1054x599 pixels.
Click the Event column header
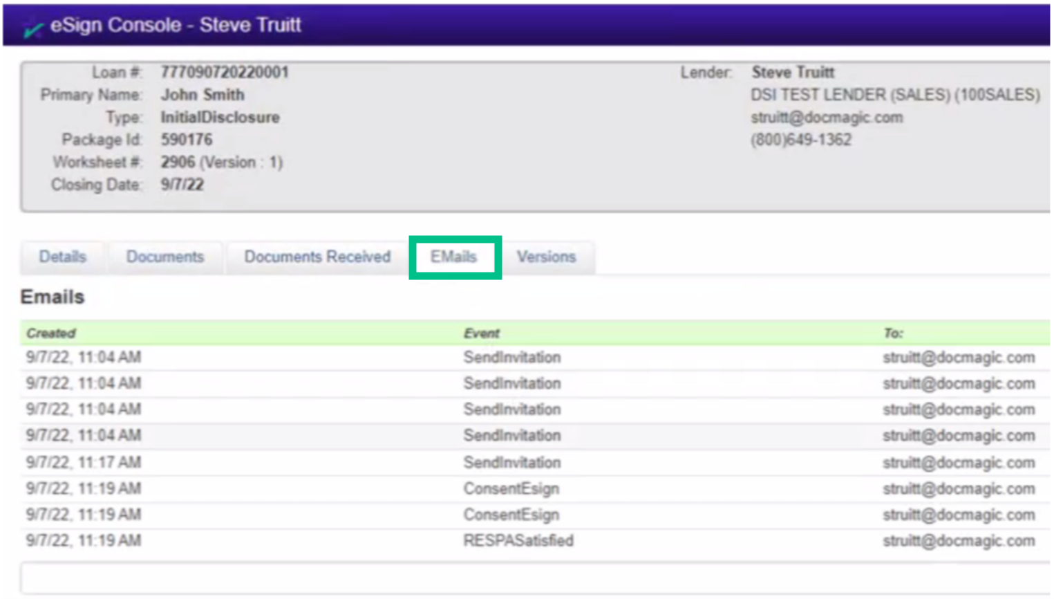coord(481,333)
